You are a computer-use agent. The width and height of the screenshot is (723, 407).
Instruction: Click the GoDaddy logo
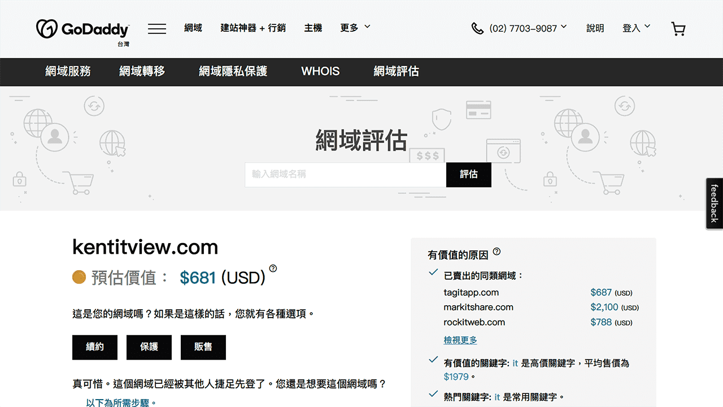pos(82,29)
